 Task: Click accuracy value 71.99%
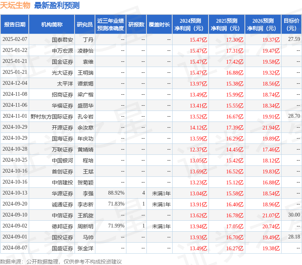[116, 226]
